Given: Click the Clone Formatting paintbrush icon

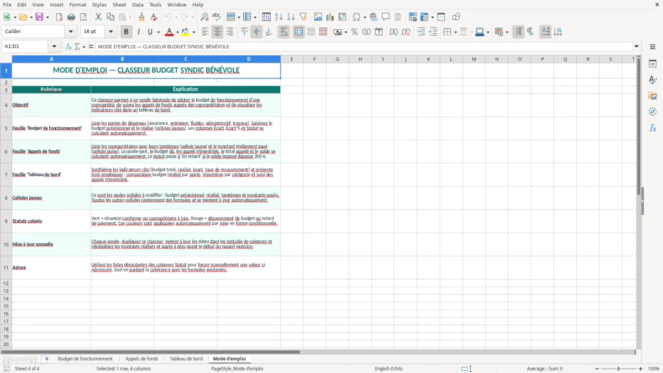Looking at the screenshot, I should [141, 17].
